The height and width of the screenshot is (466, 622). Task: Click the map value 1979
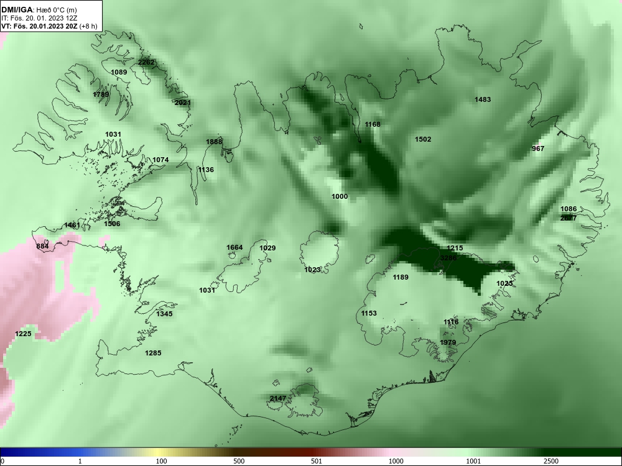pyautogui.click(x=448, y=342)
